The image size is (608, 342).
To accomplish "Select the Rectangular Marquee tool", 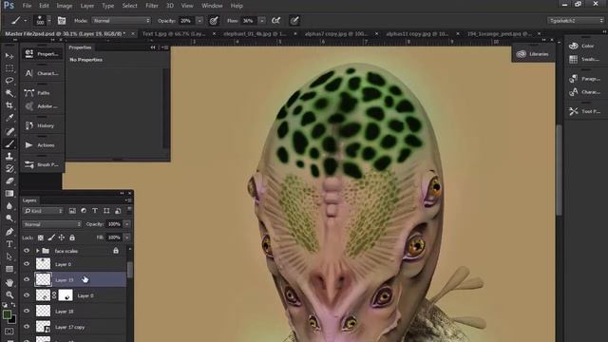I will point(9,68).
